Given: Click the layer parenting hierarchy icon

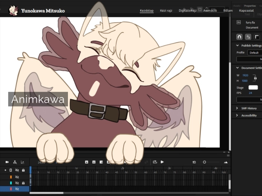Looking at the screenshot, I should (15, 162).
